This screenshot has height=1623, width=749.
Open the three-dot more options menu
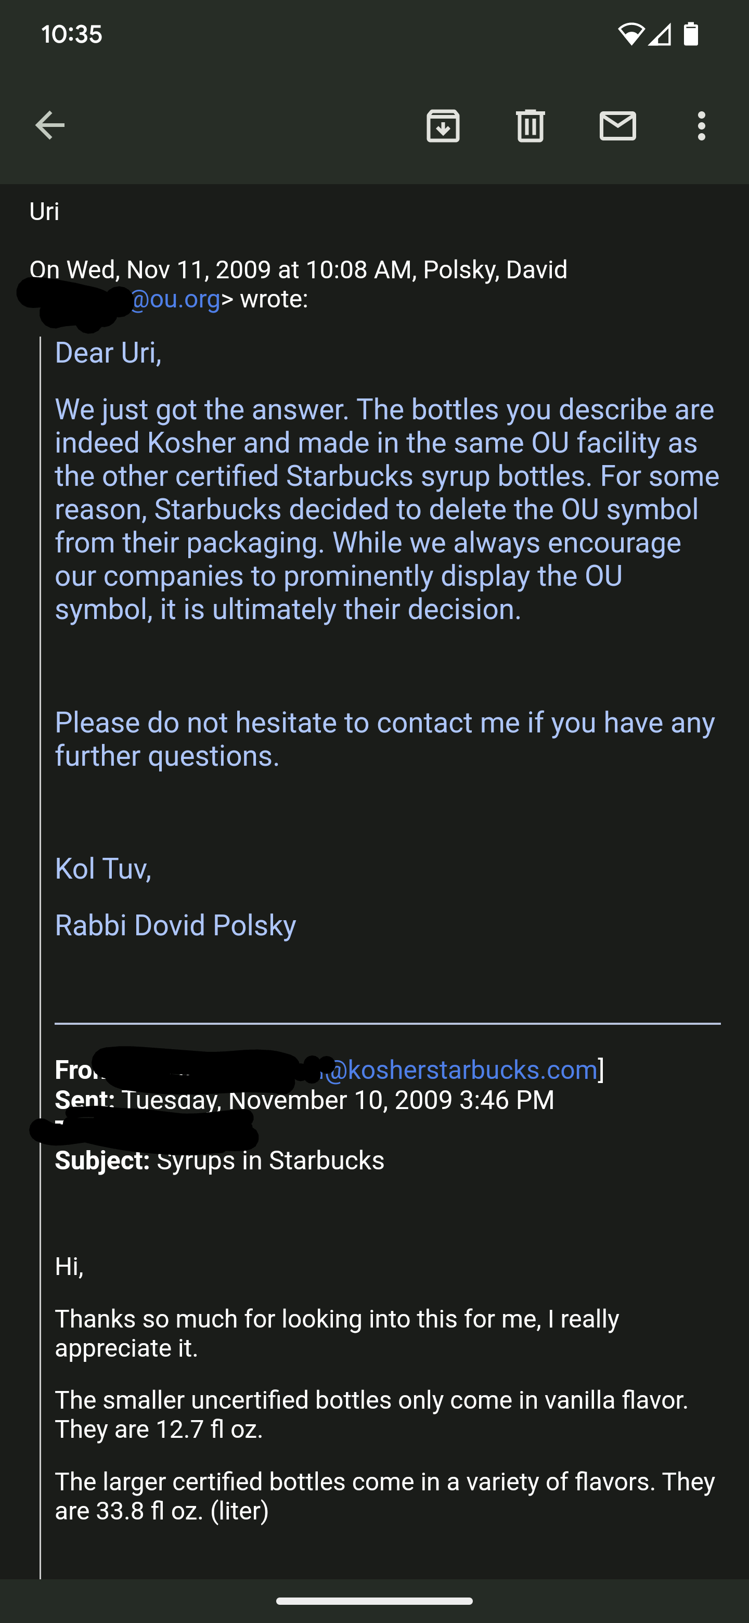click(x=701, y=125)
